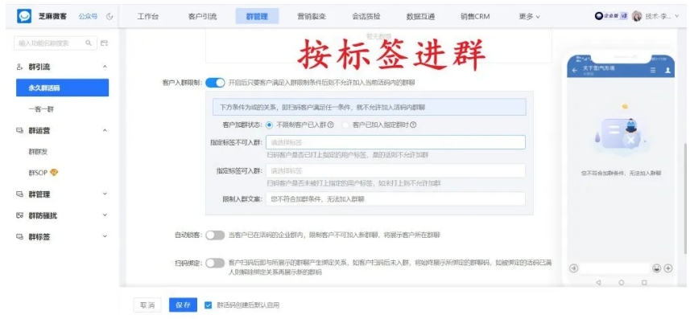Open the 指定标签不可入群 tag selector
Image resolution: width=690 pixels, height=319 pixels.
pos(395,142)
